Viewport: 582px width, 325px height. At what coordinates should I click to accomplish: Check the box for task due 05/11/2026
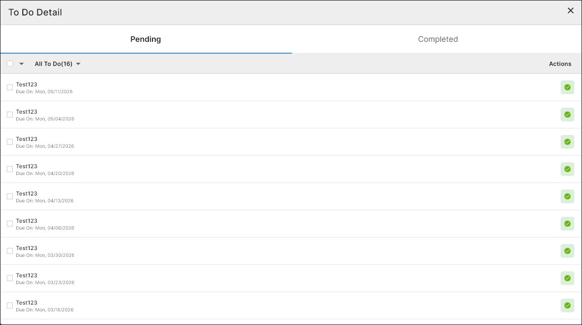pyautogui.click(x=10, y=87)
